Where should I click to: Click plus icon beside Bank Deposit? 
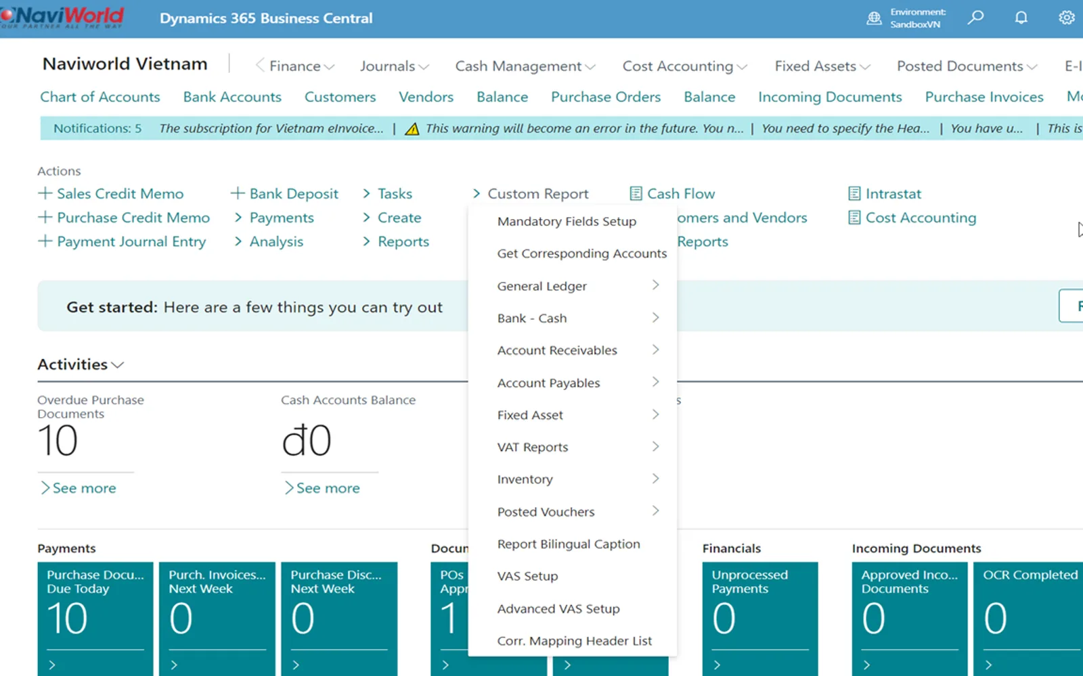(x=237, y=193)
